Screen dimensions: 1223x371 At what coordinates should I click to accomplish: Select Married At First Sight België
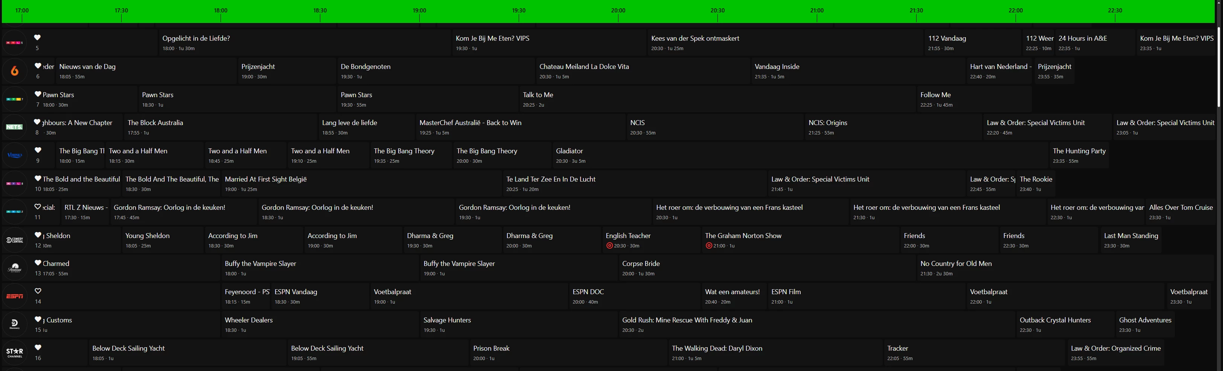pyautogui.click(x=362, y=183)
